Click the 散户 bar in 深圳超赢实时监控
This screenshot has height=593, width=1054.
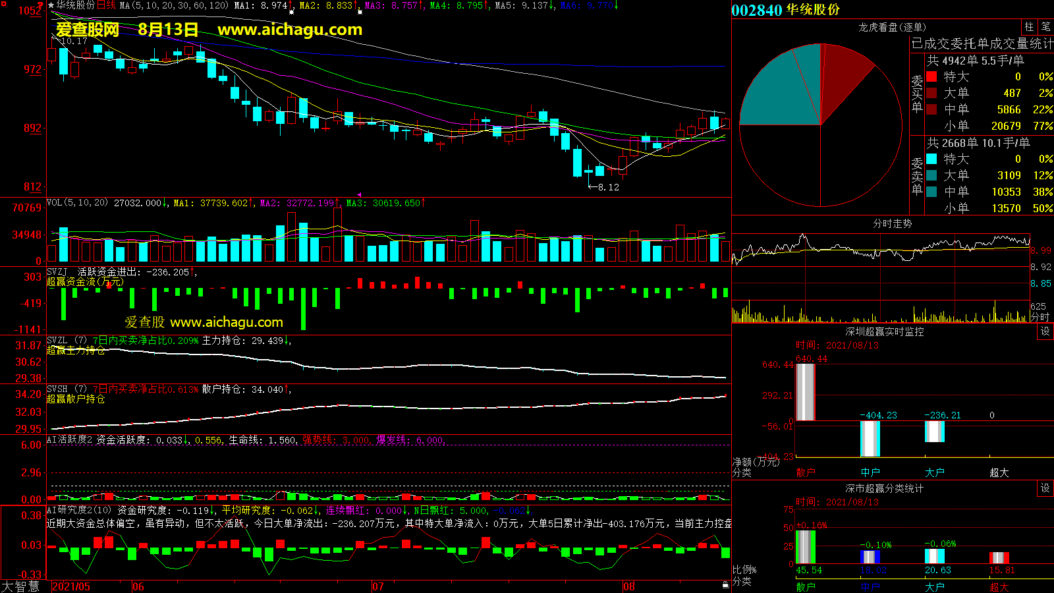(x=805, y=392)
